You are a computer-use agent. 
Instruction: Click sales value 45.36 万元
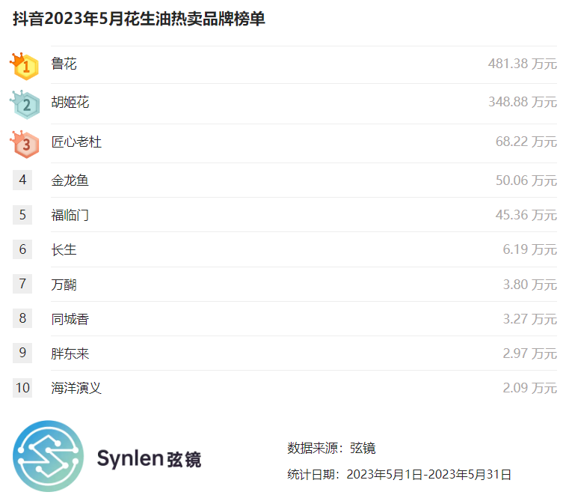point(526,215)
